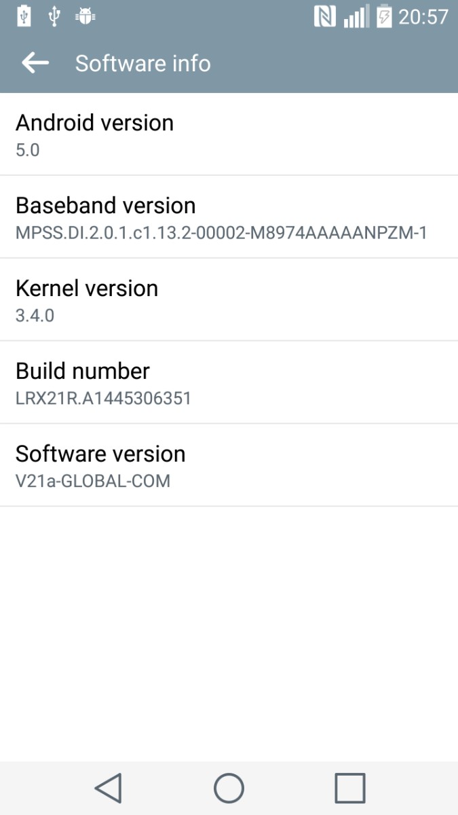Open recent apps with square button
The width and height of the screenshot is (458, 815).
point(349,788)
